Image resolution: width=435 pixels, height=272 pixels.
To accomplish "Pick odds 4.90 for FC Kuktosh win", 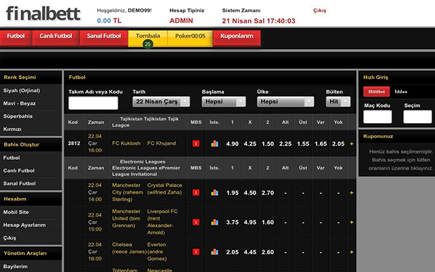I will pyautogui.click(x=232, y=143).
